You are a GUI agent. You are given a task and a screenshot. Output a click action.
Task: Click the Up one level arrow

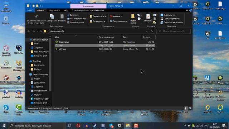point(41,31)
